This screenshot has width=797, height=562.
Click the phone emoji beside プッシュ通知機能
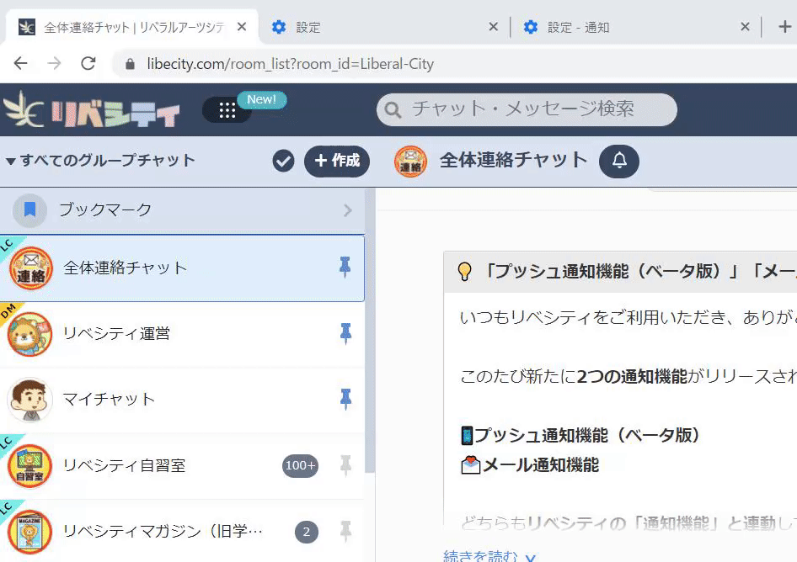click(467, 436)
